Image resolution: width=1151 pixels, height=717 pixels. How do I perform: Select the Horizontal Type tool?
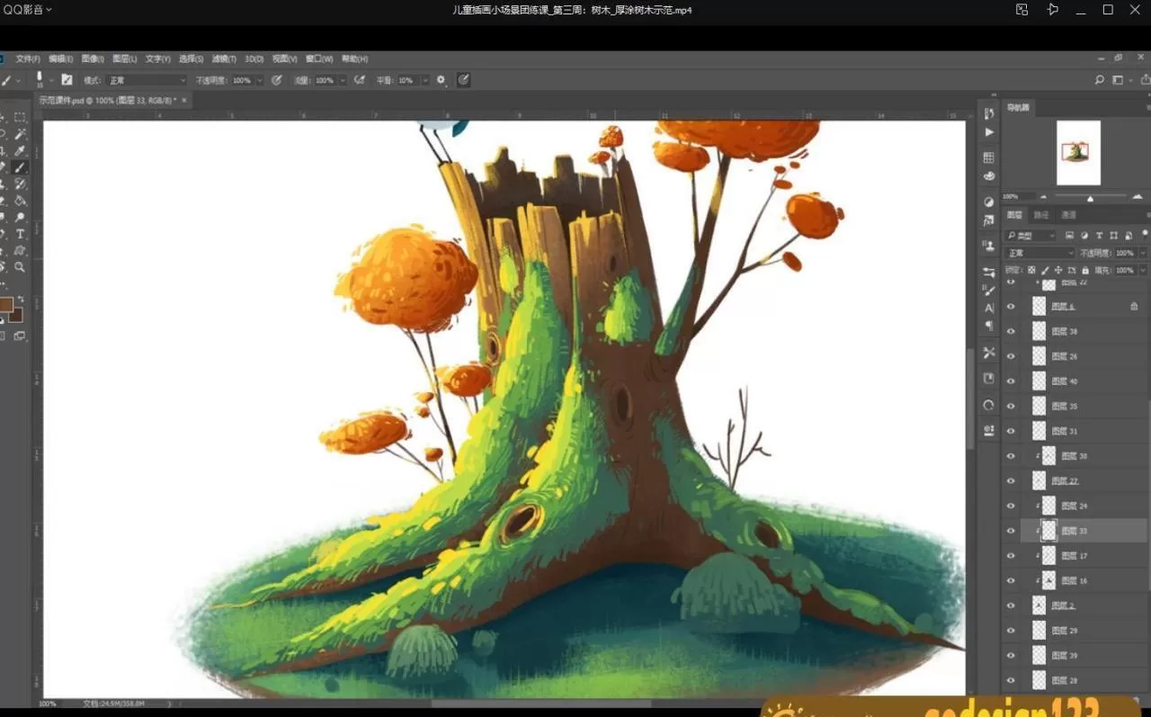click(x=20, y=234)
